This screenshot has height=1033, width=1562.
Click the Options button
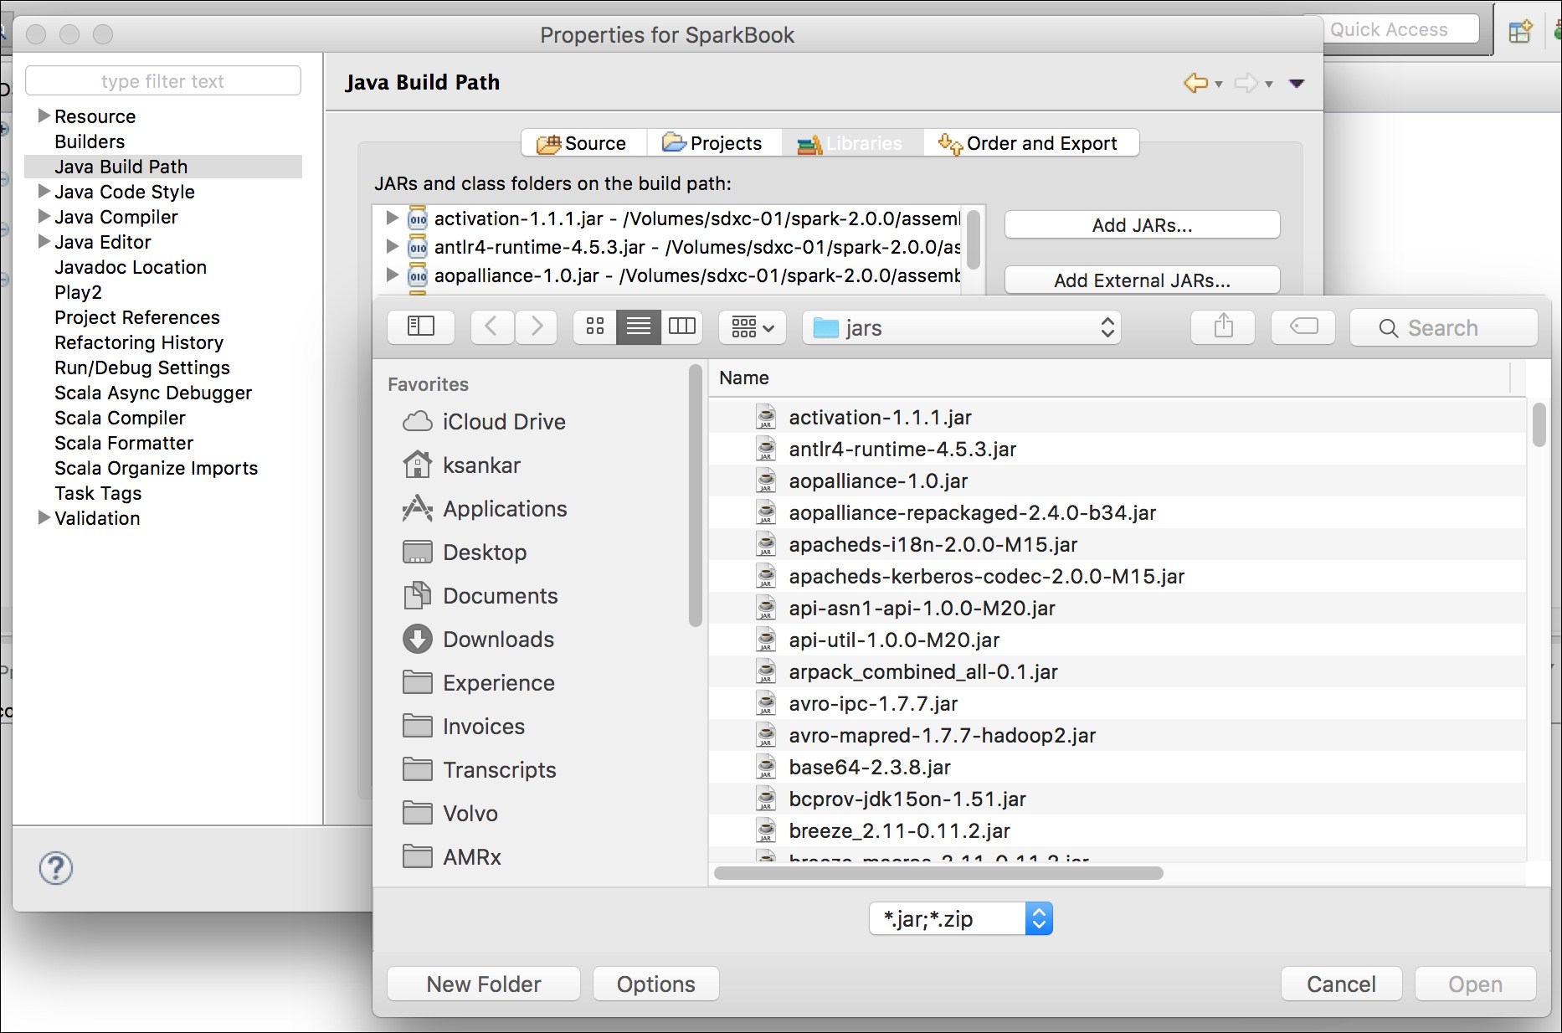point(656,984)
